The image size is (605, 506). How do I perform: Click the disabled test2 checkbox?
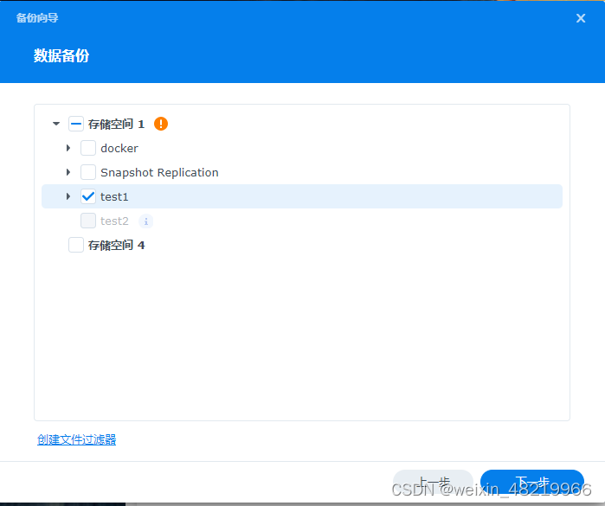(88, 221)
